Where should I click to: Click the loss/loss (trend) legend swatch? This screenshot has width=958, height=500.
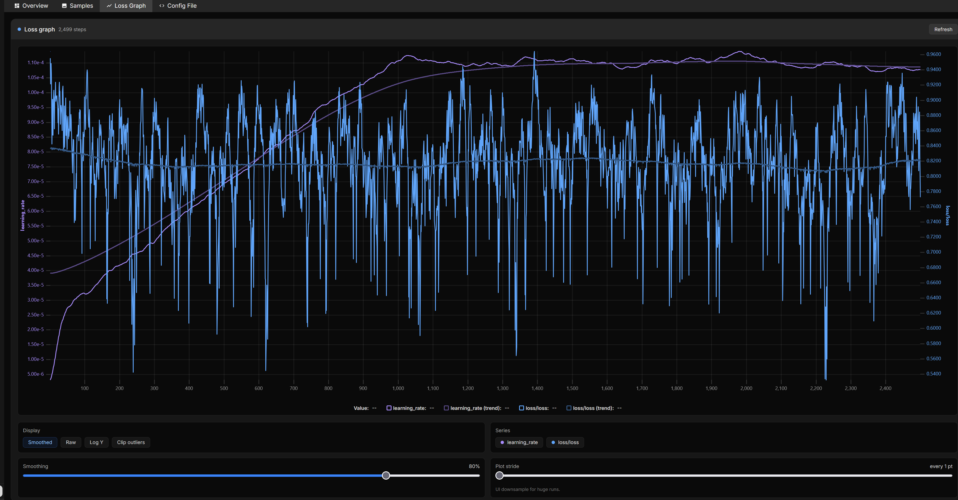[569, 408]
